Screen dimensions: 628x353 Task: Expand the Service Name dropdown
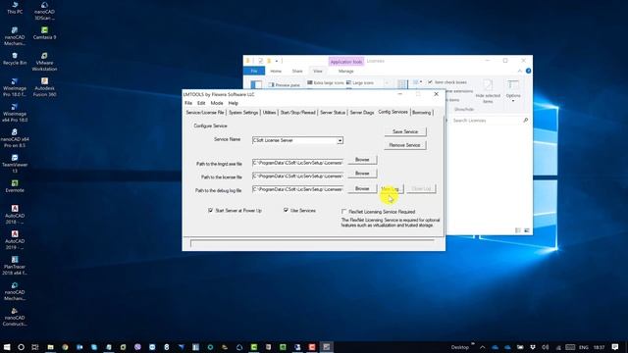[x=340, y=140]
